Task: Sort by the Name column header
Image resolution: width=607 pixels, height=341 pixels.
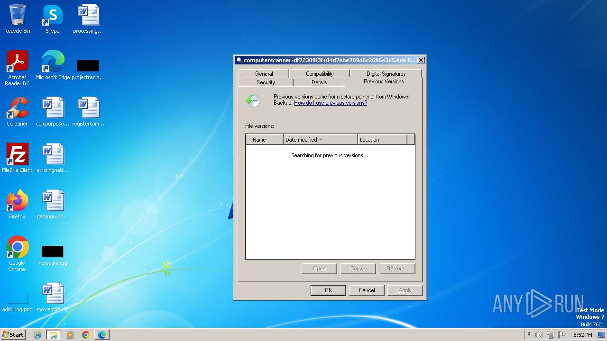Action: coord(265,140)
